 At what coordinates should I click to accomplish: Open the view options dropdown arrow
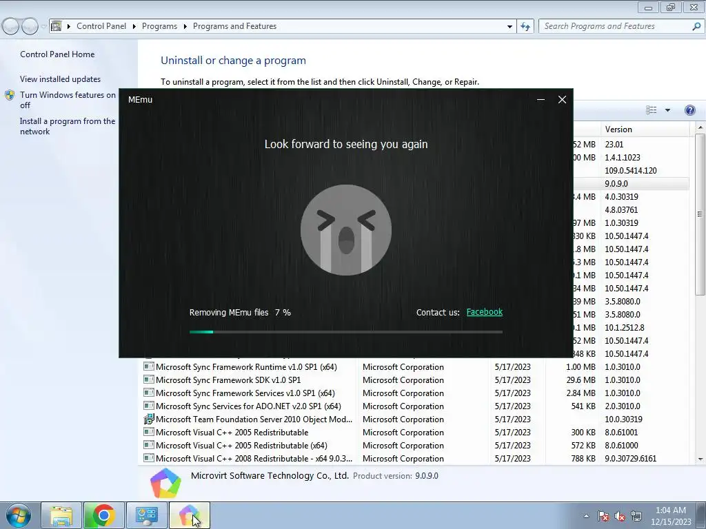pyautogui.click(x=667, y=110)
